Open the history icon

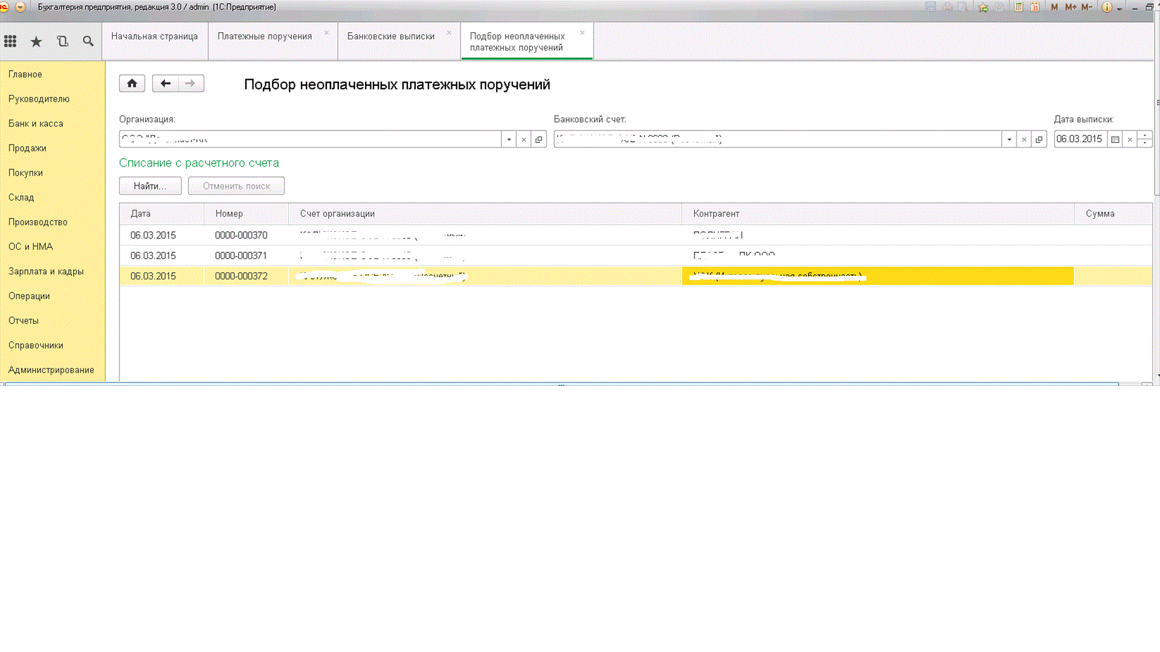point(62,42)
